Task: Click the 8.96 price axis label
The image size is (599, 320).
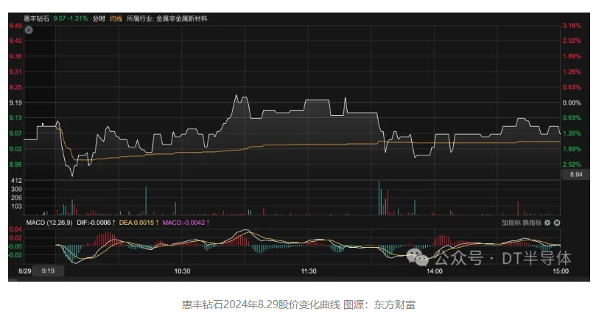Action: coord(15,164)
